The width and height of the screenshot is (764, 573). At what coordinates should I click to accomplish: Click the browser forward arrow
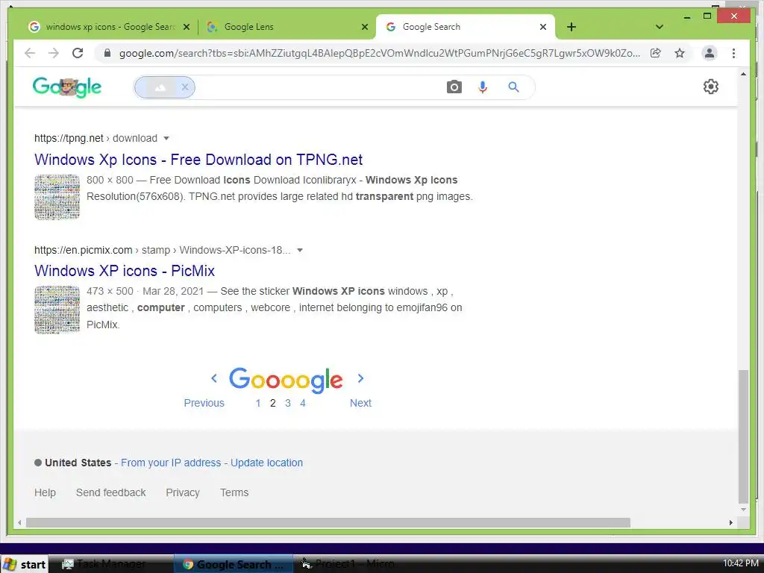[54, 53]
